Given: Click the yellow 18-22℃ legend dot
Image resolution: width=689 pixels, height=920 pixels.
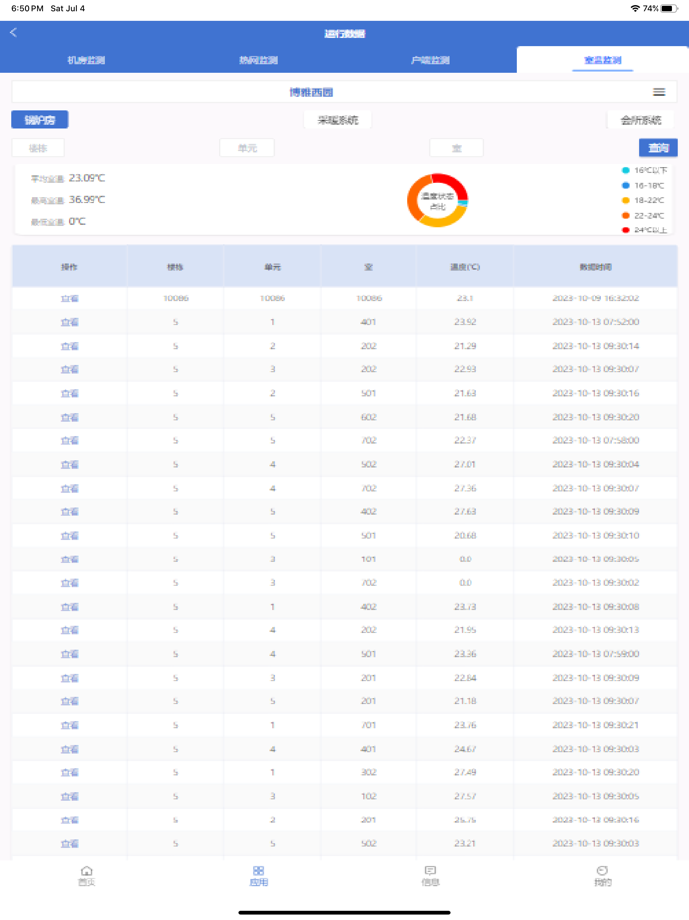Looking at the screenshot, I should (x=626, y=200).
